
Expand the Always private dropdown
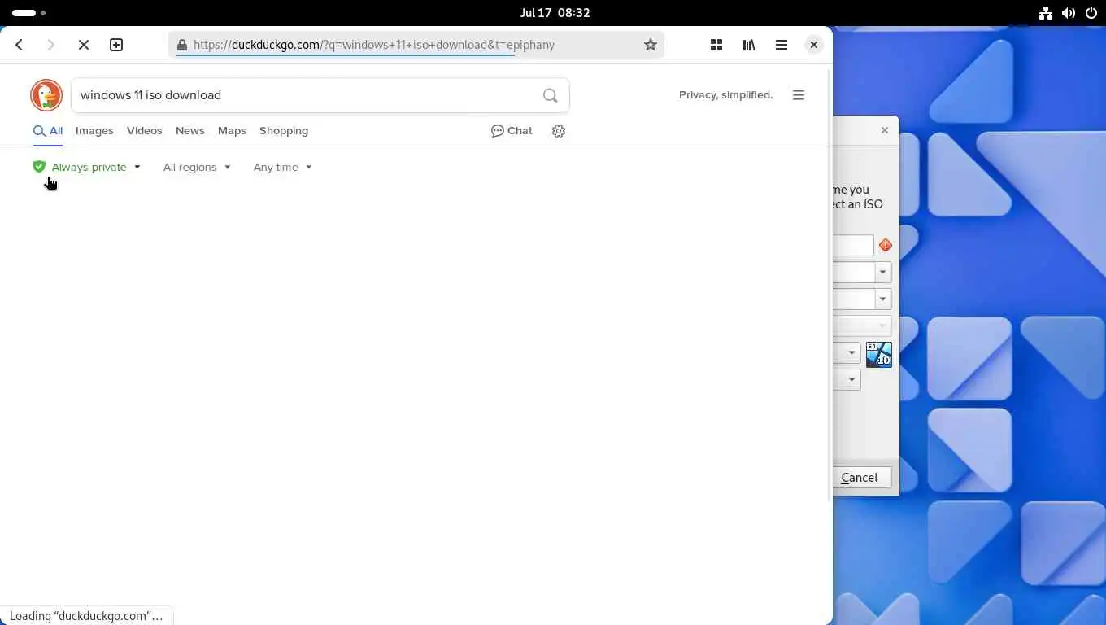coord(87,168)
